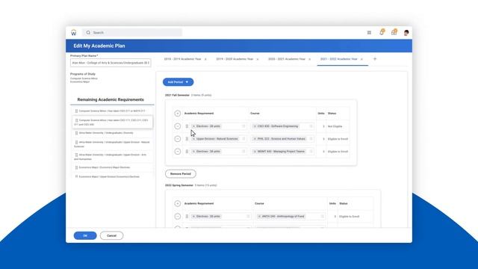The height and width of the screenshot is (269, 478).
Task: Click the 'Not Eligible' status text
Action: click(335, 126)
